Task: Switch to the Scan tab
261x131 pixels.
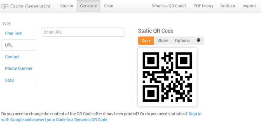Action: click(108, 6)
